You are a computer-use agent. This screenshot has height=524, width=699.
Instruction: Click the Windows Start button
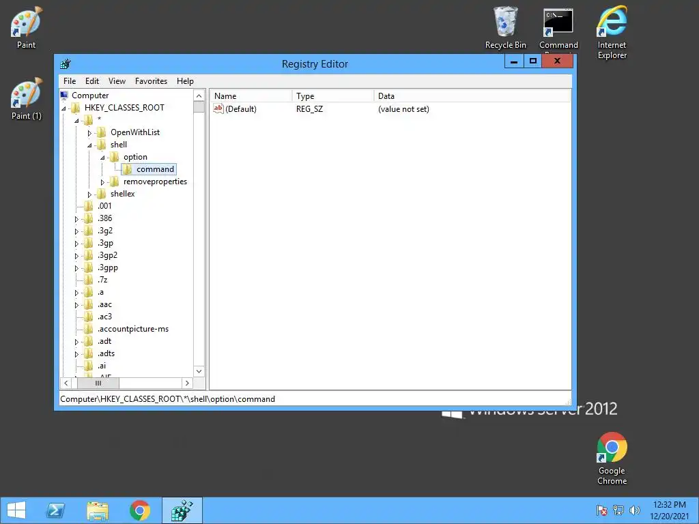tap(16, 510)
